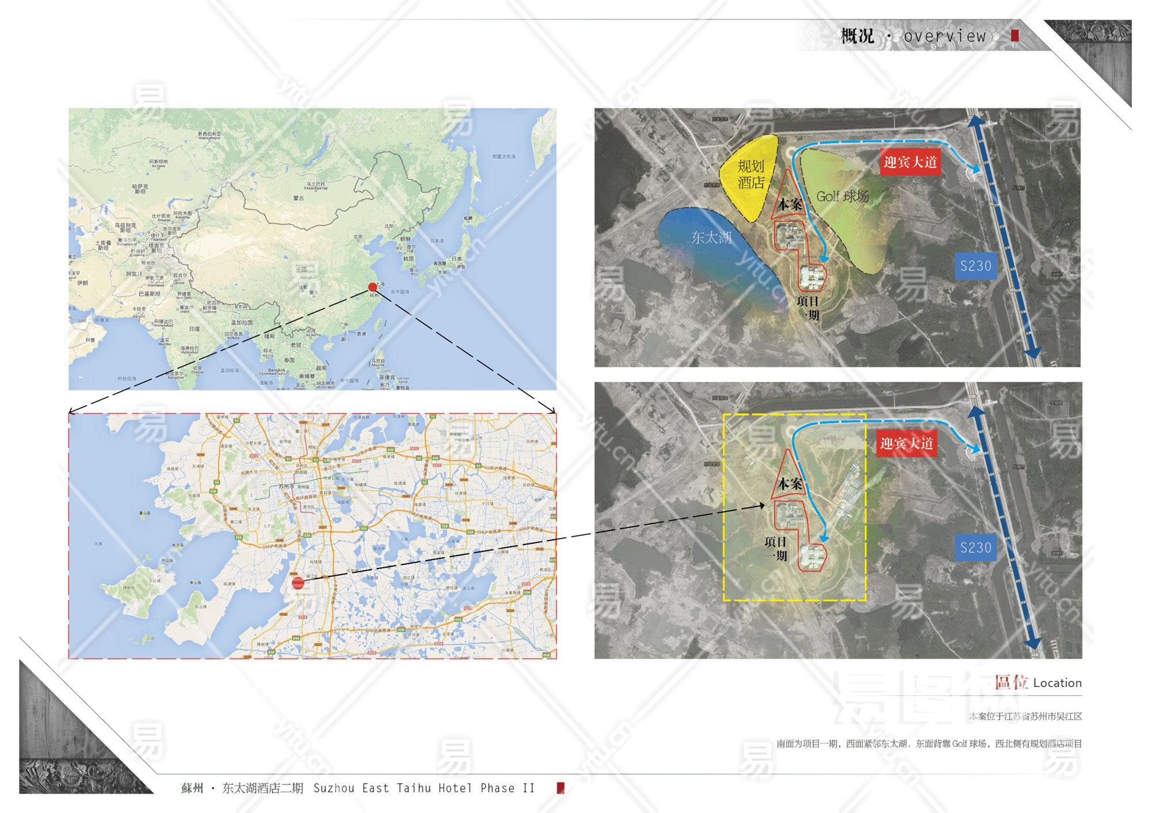This screenshot has height=813, width=1151.
Task: Click the red square beside overview title
Action: (x=1015, y=36)
